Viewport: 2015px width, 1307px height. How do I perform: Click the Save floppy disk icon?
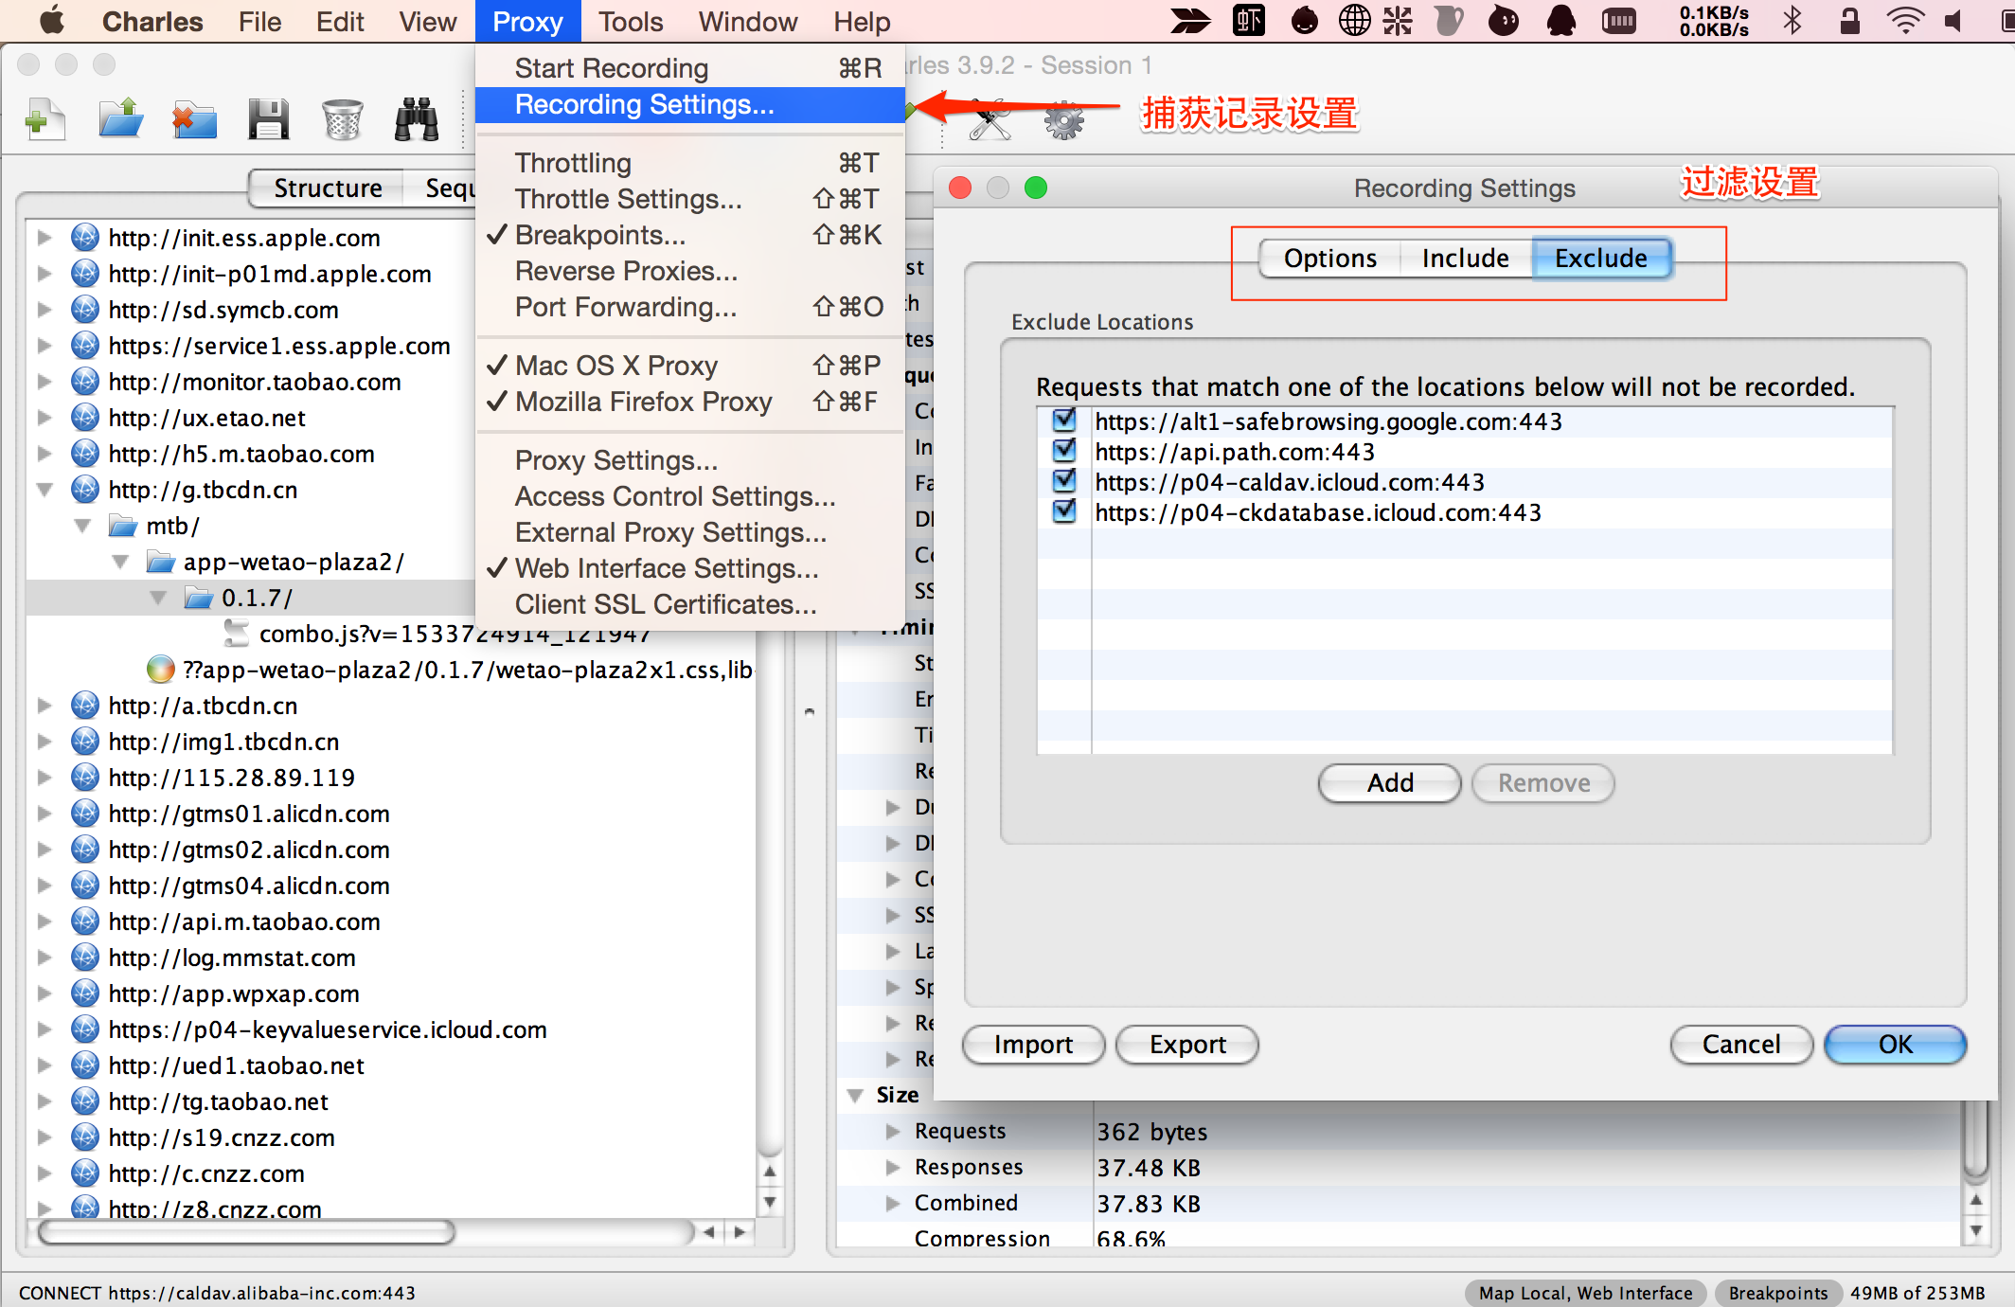(x=268, y=121)
